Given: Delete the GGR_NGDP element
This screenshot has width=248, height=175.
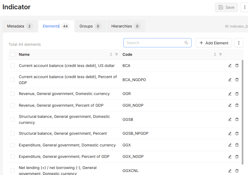Looking at the screenshot, I should click(237, 105).
